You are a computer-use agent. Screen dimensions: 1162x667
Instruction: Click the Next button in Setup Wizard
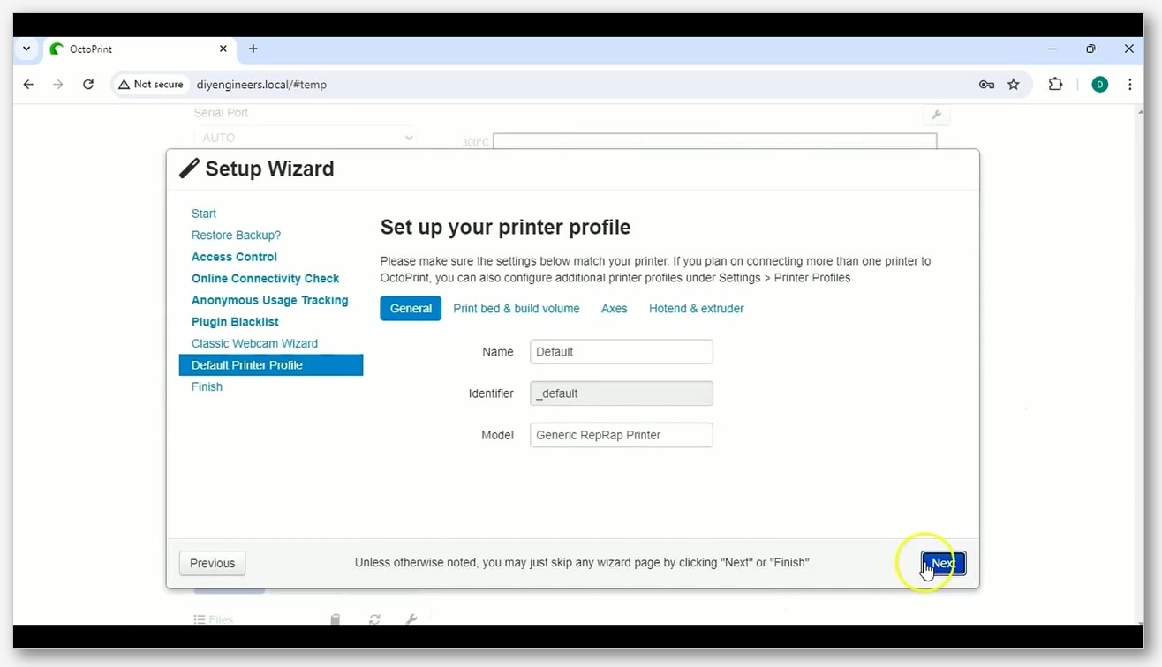pos(943,563)
